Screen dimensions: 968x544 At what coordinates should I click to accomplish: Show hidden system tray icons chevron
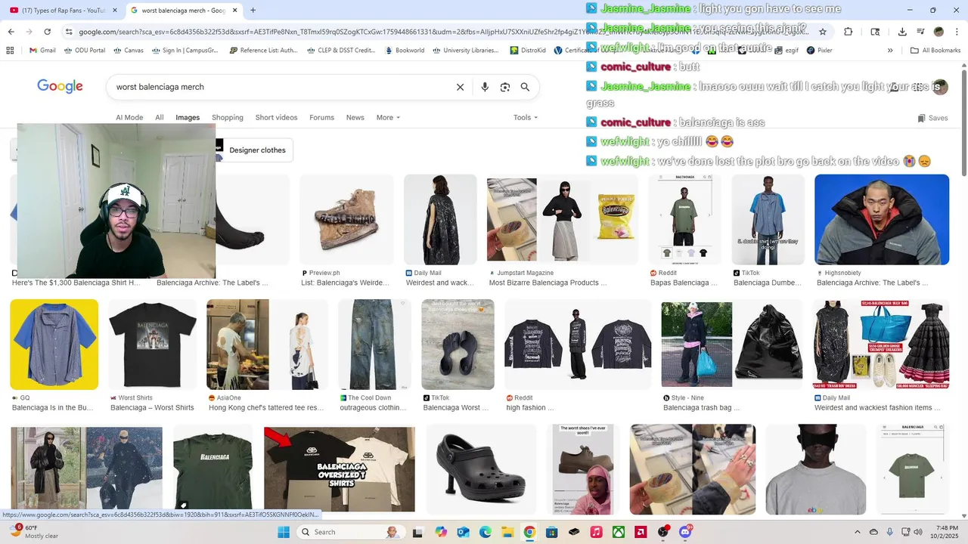point(857,532)
